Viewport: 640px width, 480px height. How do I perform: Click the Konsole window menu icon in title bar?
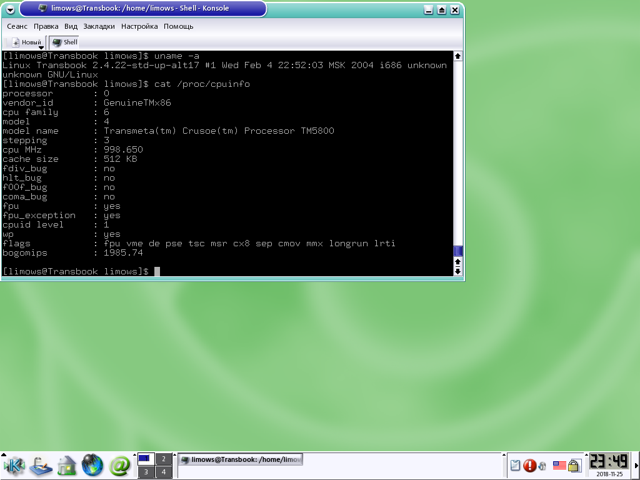click(10, 9)
